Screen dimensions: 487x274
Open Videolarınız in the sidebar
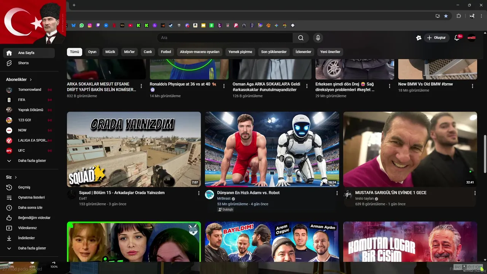29,228
